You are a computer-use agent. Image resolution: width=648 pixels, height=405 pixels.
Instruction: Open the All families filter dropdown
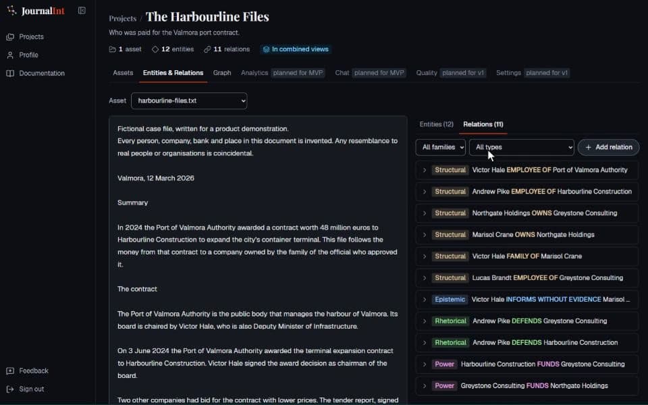441,147
